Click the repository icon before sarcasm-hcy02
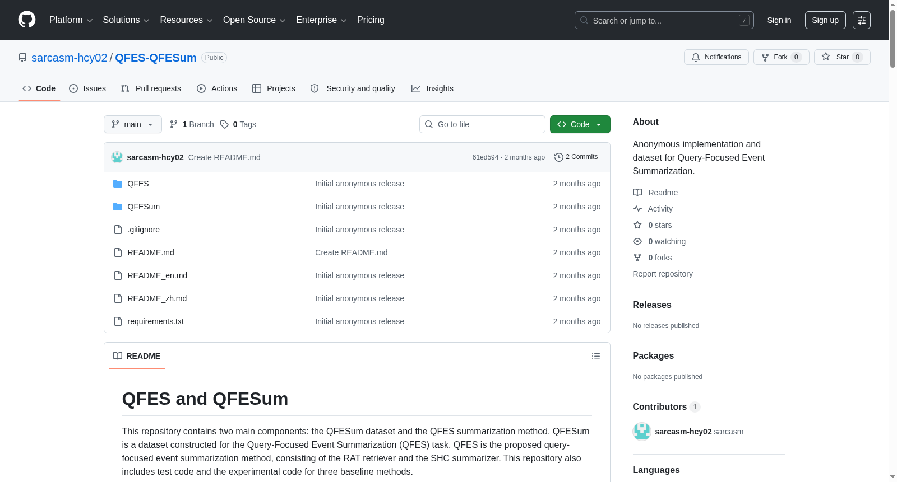897x482 pixels. (22, 58)
